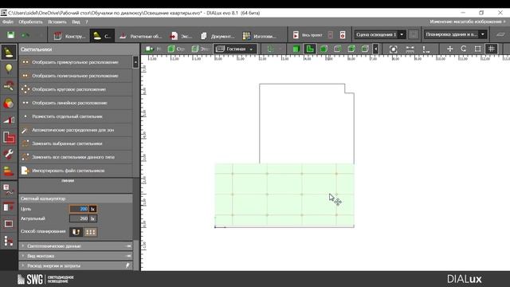The height and width of the screenshot is (287, 510).
Task: Open the Экспорт tab
Action: tap(181, 36)
